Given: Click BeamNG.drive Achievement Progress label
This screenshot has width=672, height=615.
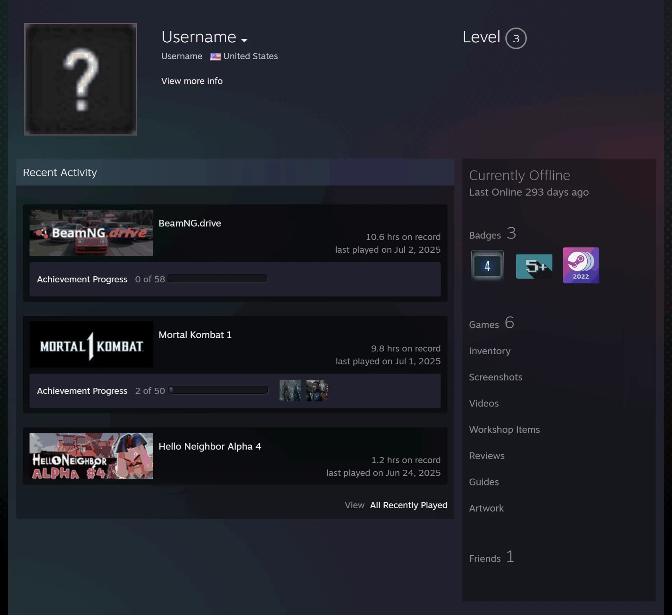Looking at the screenshot, I should tap(82, 279).
